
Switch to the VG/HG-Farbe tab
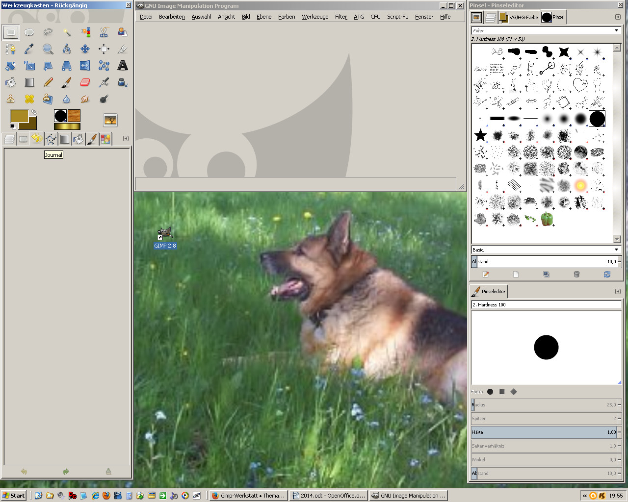point(519,17)
